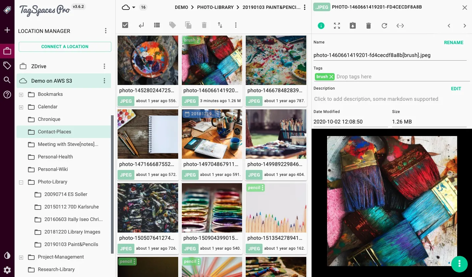Click the tag selected files icon

tap(173, 25)
